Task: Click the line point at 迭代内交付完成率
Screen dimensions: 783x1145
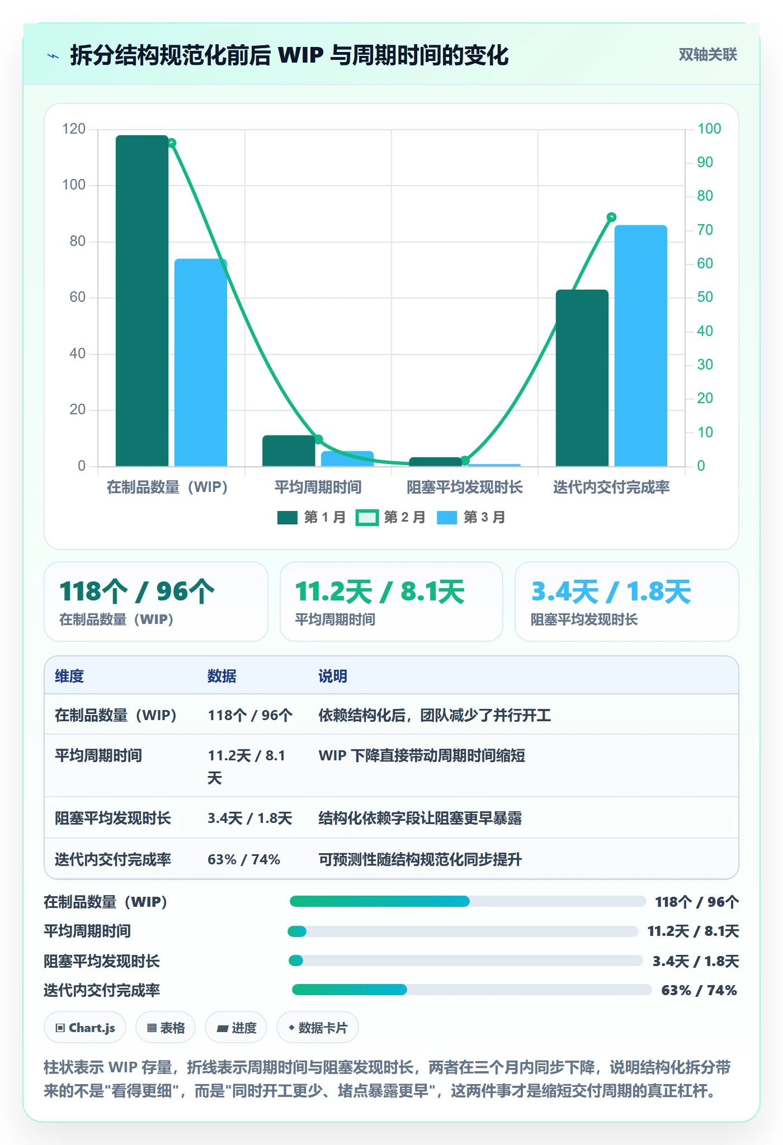Action: pos(611,217)
